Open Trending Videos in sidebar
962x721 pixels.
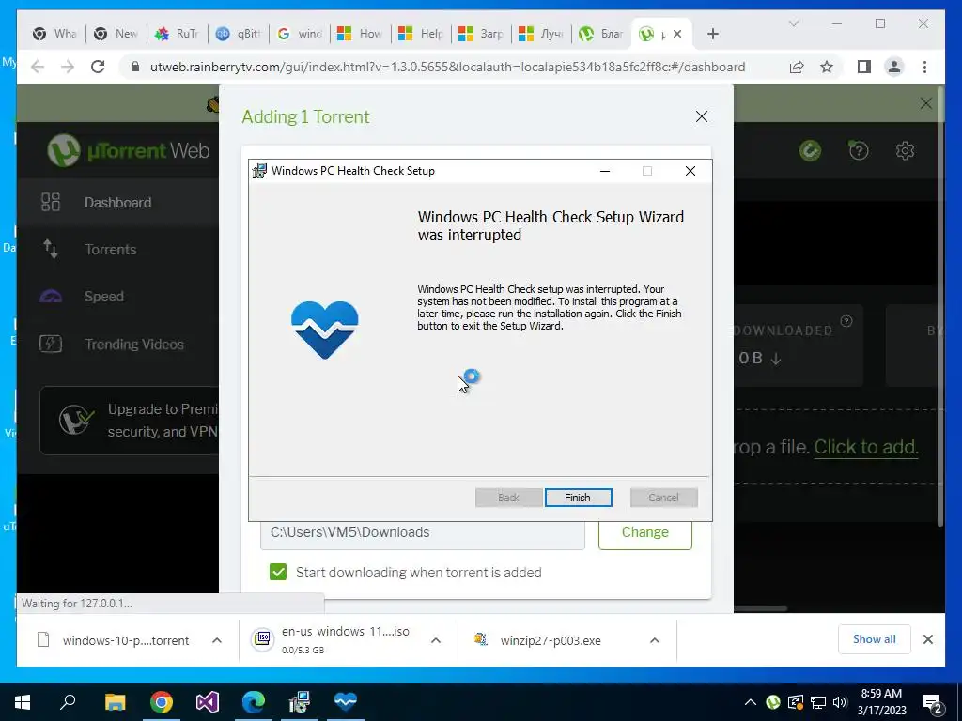[117, 344]
